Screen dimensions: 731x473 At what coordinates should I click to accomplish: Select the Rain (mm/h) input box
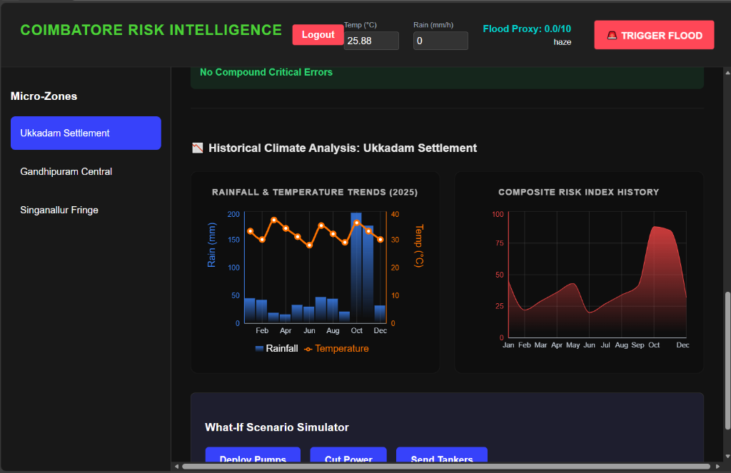[x=440, y=41]
